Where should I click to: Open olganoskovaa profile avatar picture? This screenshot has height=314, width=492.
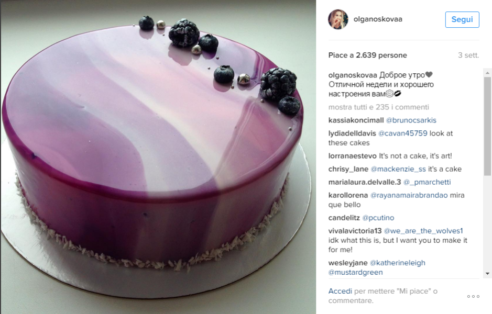(338, 19)
